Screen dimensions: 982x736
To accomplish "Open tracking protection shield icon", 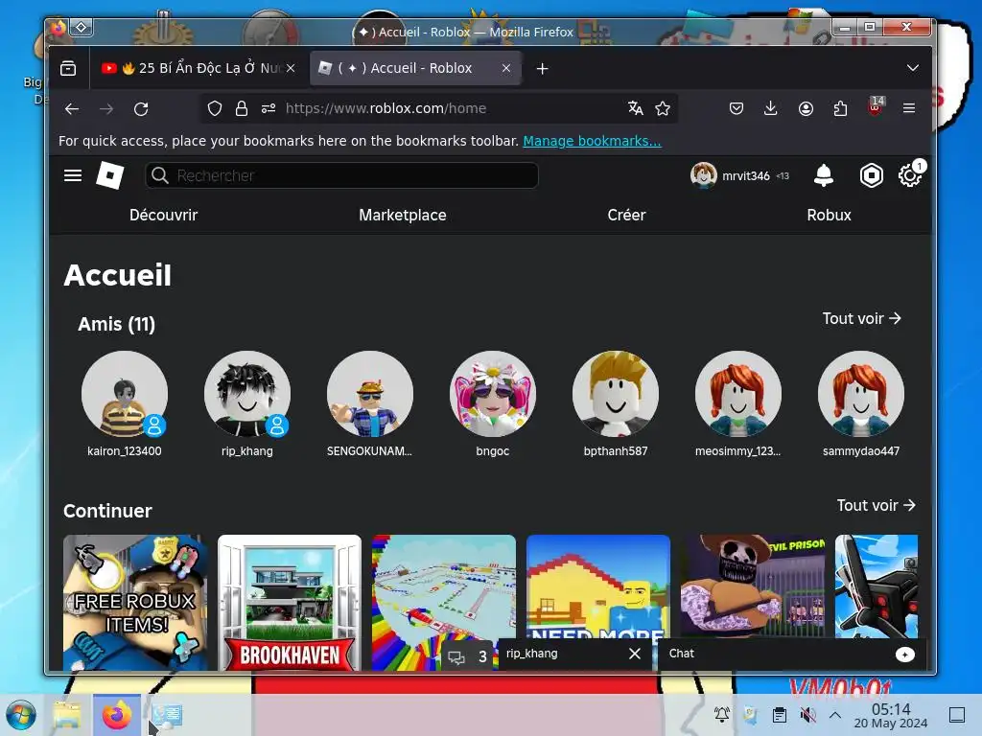I will pos(215,108).
